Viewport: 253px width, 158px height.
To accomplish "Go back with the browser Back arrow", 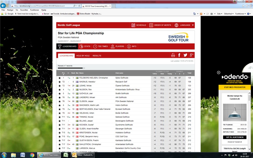I will click(3, 6).
